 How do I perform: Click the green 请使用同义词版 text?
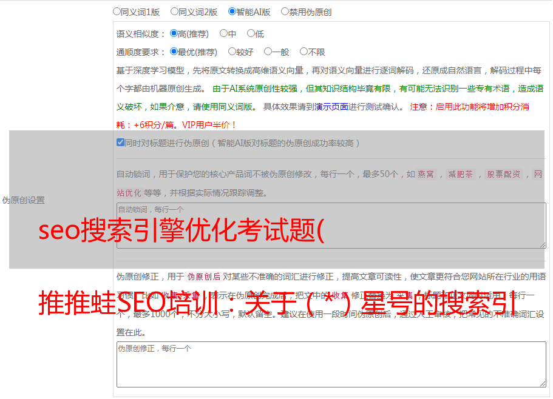click(223, 107)
